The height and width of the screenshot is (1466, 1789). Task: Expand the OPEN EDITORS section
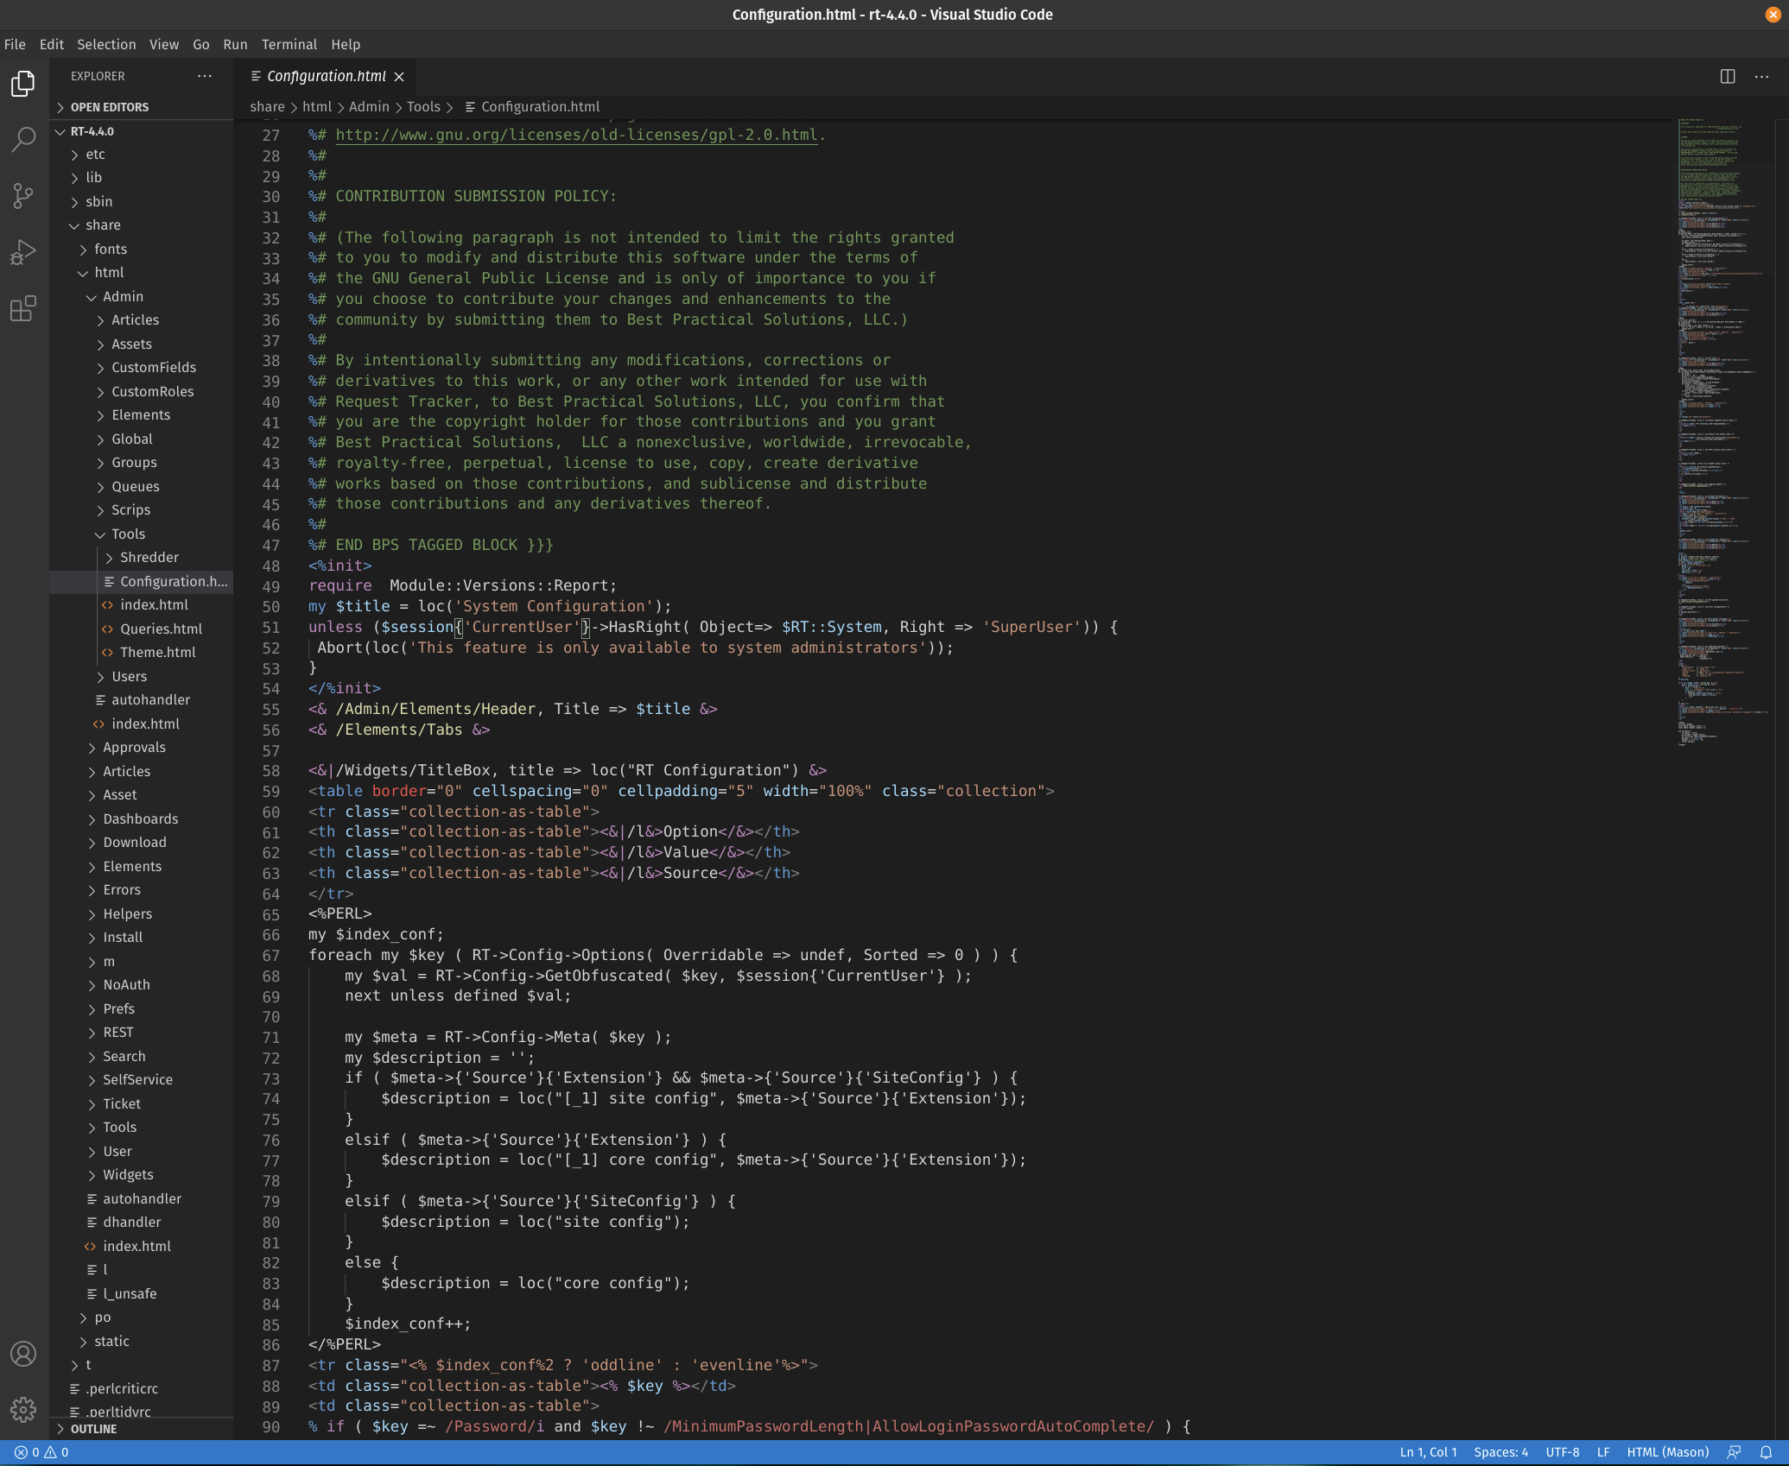coord(109,107)
